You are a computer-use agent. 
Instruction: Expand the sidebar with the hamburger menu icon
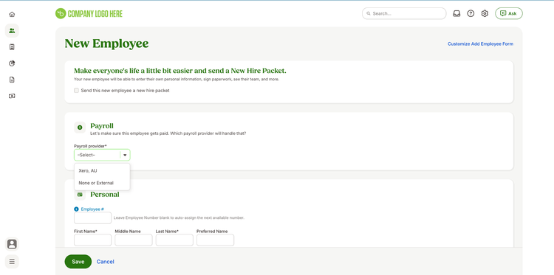pos(12,262)
